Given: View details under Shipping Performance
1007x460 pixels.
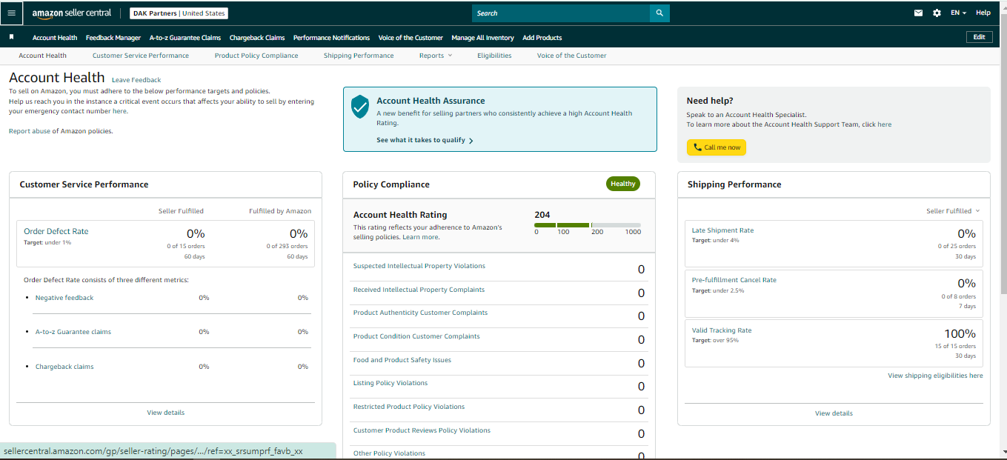Looking at the screenshot, I should click(834, 413).
